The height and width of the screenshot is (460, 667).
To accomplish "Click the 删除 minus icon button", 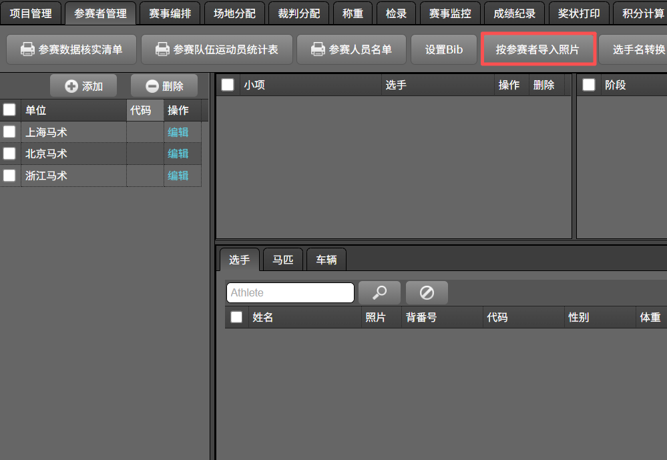I will coord(164,86).
